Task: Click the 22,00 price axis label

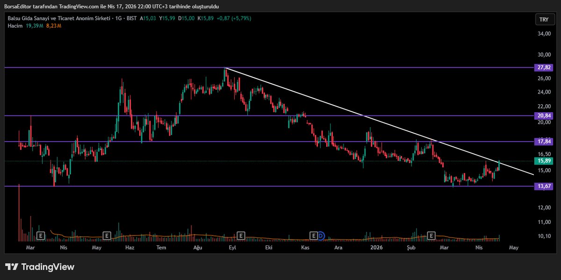Action: pos(544,108)
